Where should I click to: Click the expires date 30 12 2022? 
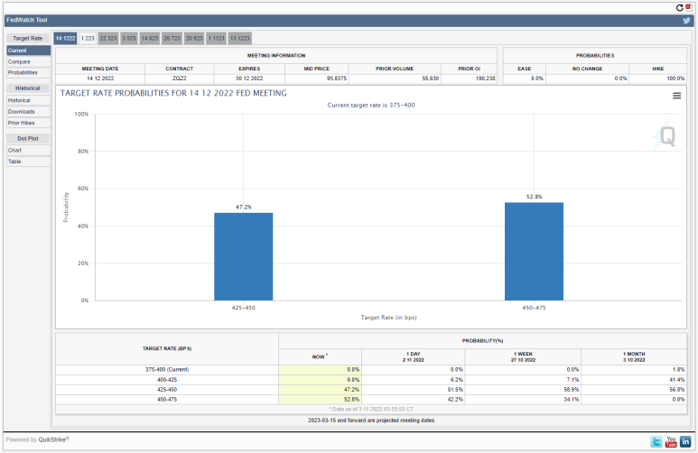249,79
